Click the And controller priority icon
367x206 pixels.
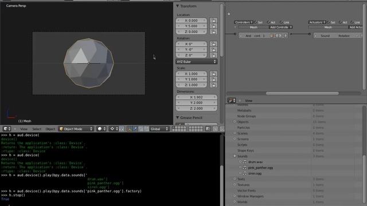(271, 35)
